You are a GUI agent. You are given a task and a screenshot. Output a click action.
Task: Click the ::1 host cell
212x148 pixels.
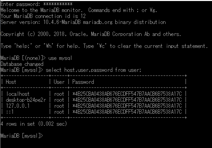10,112
